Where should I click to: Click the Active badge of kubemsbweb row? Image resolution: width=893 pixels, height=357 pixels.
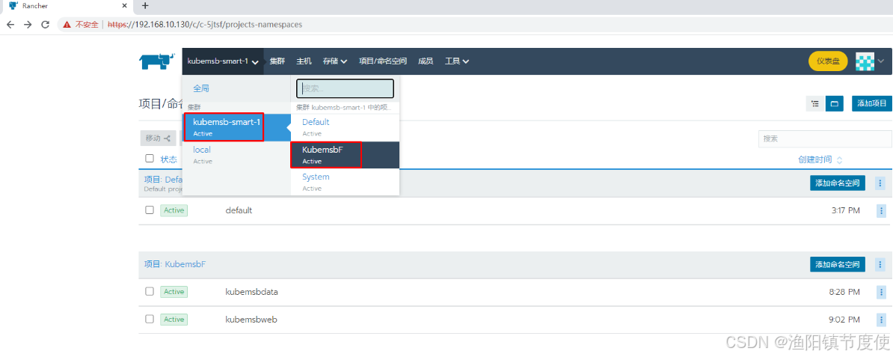coord(174,319)
